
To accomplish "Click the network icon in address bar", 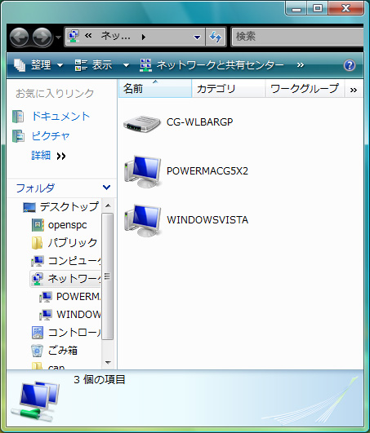I will (x=73, y=36).
